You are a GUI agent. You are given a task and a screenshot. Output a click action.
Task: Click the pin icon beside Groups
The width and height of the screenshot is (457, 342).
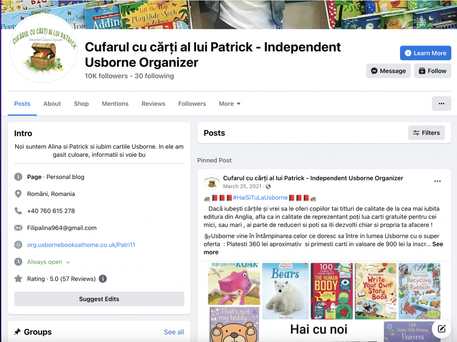point(17,331)
